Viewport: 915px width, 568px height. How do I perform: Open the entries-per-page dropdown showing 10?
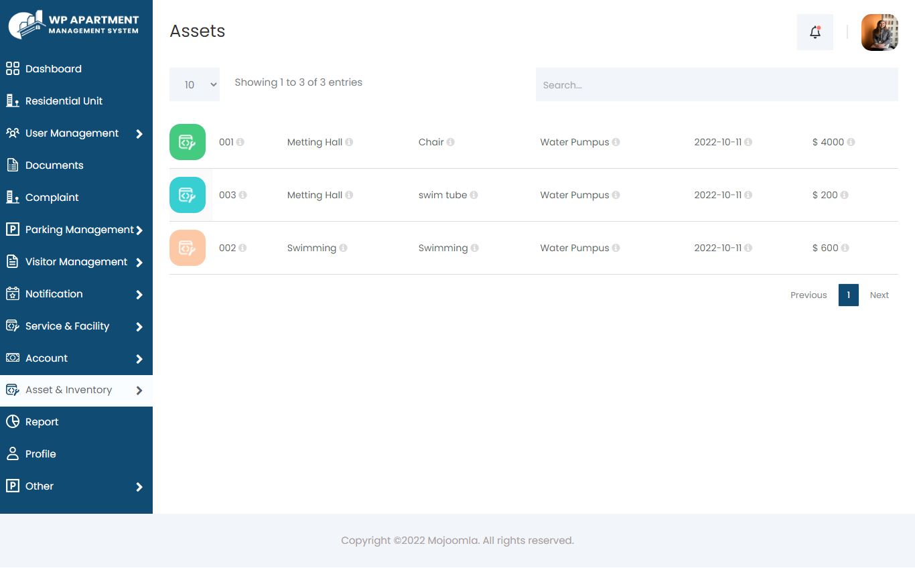[x=194, y=84]
